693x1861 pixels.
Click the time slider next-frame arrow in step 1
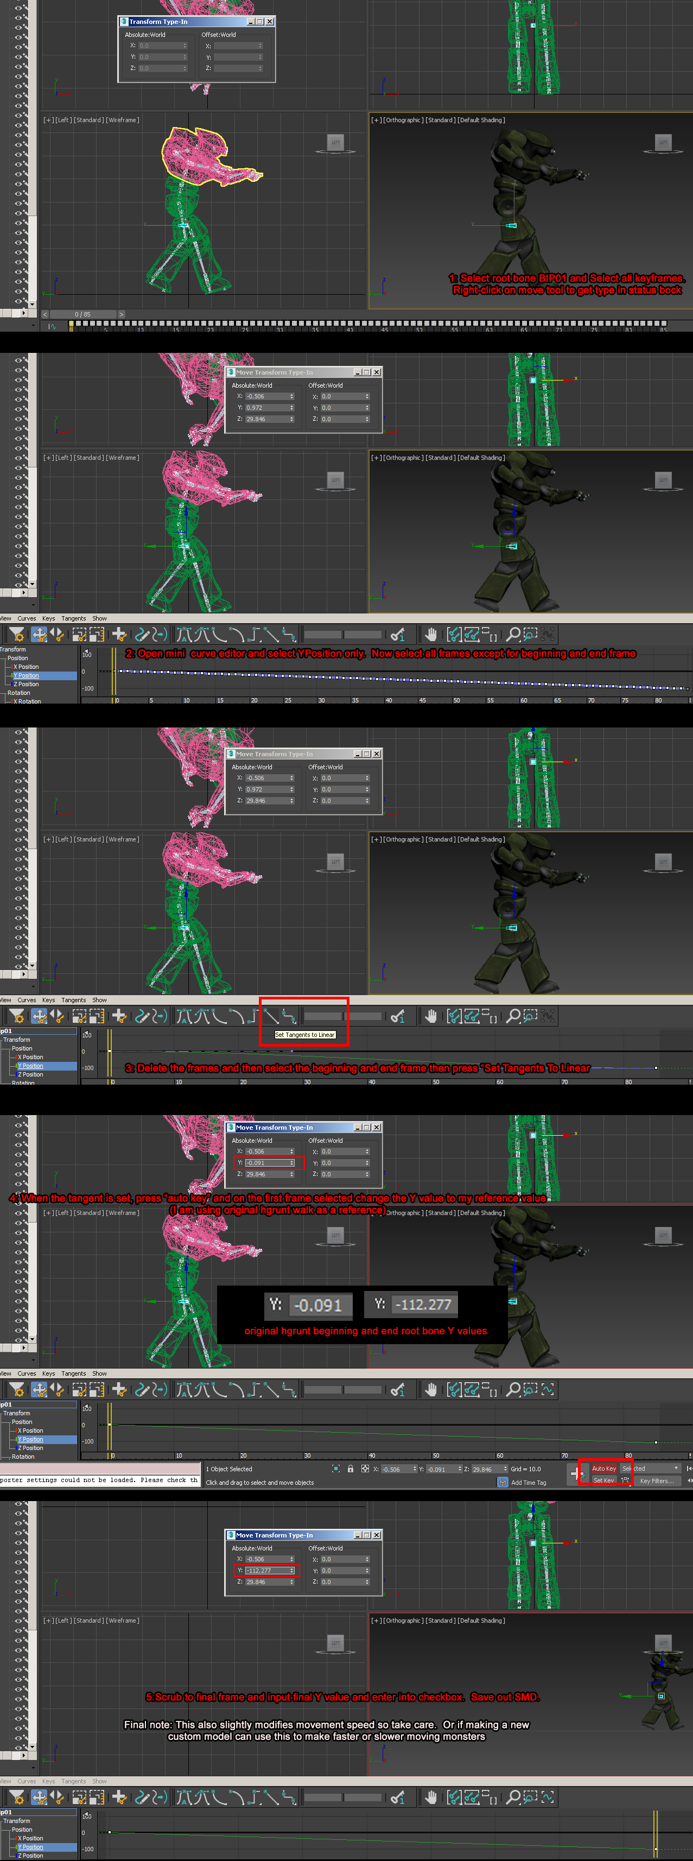coord(121,314)
